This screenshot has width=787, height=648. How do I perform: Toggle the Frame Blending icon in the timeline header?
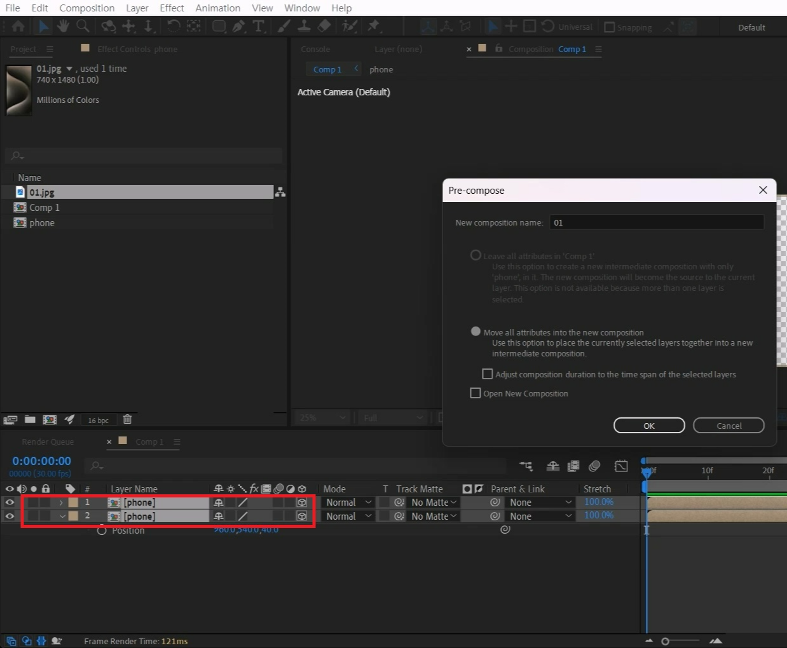pyautogui.click(x=573, y=466)
